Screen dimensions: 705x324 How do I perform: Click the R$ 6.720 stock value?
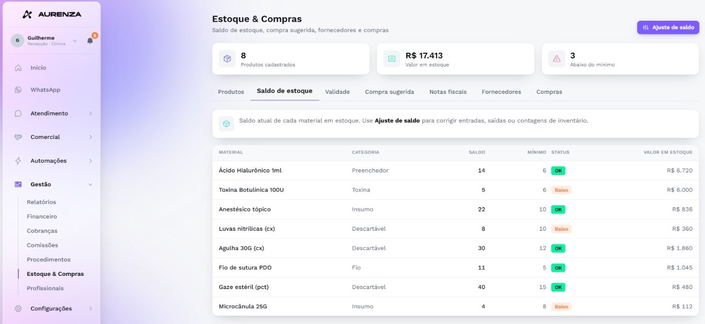[x=680, y=170]
